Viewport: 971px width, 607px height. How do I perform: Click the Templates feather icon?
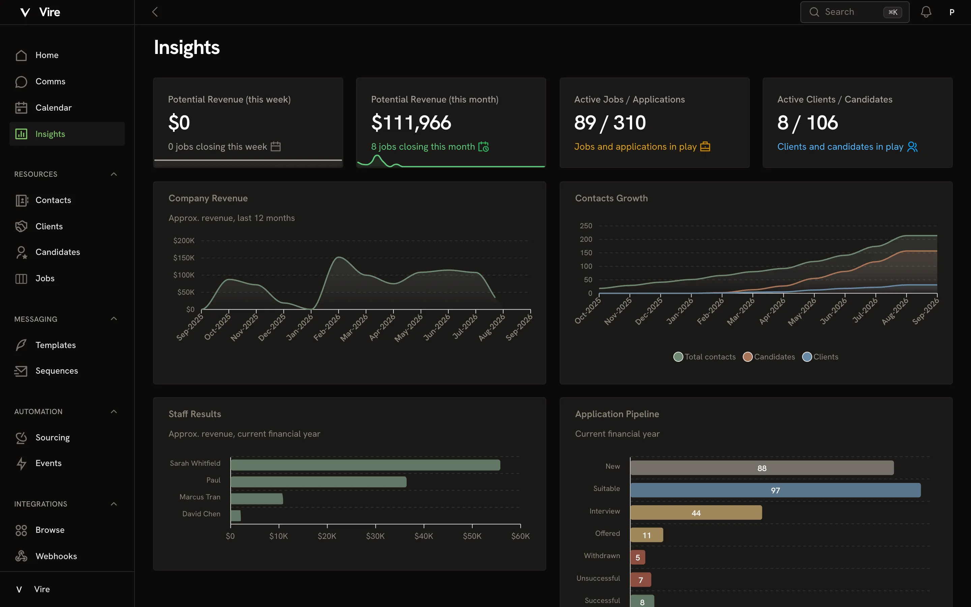[x=21, y=345]
